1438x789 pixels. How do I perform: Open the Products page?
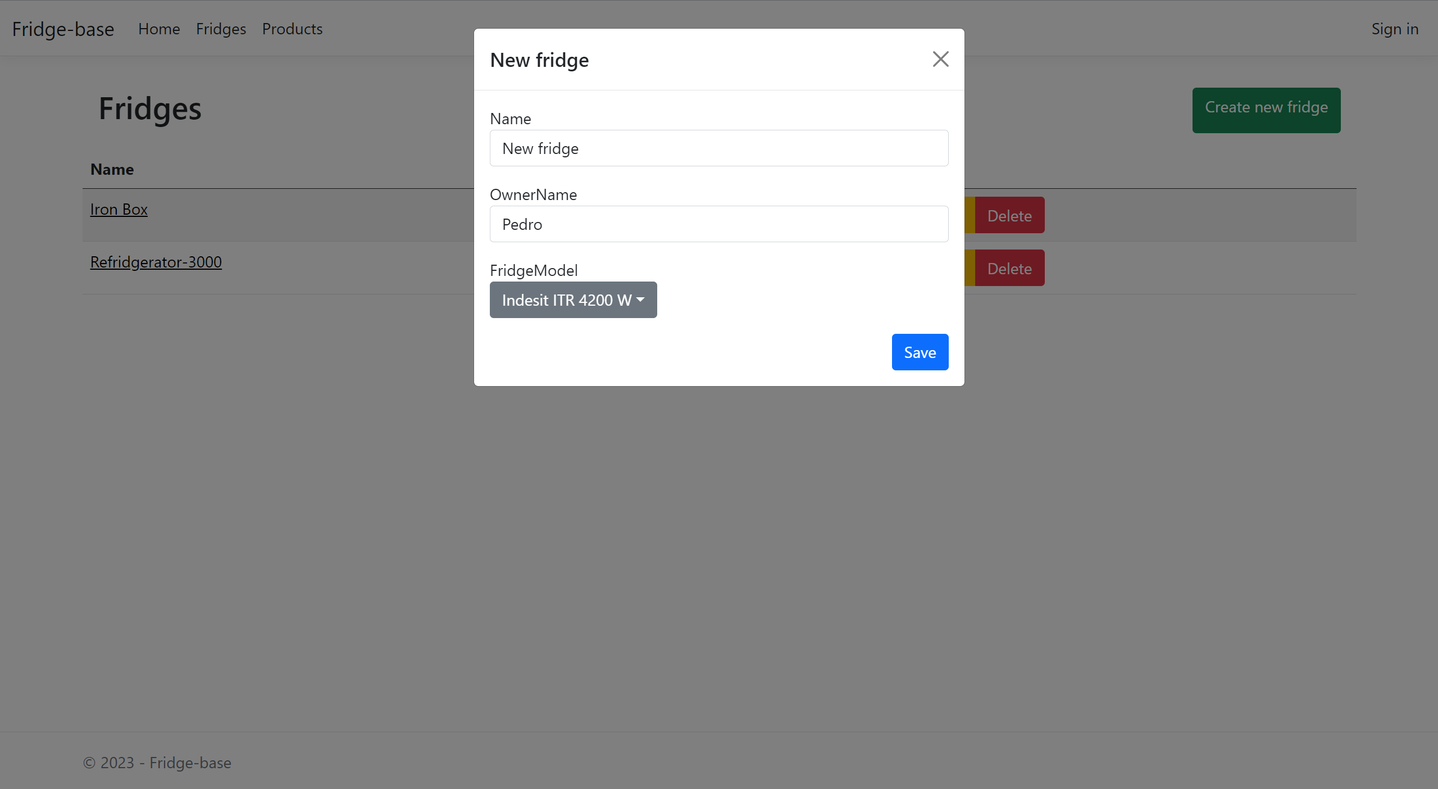click(x=292, y=29)
